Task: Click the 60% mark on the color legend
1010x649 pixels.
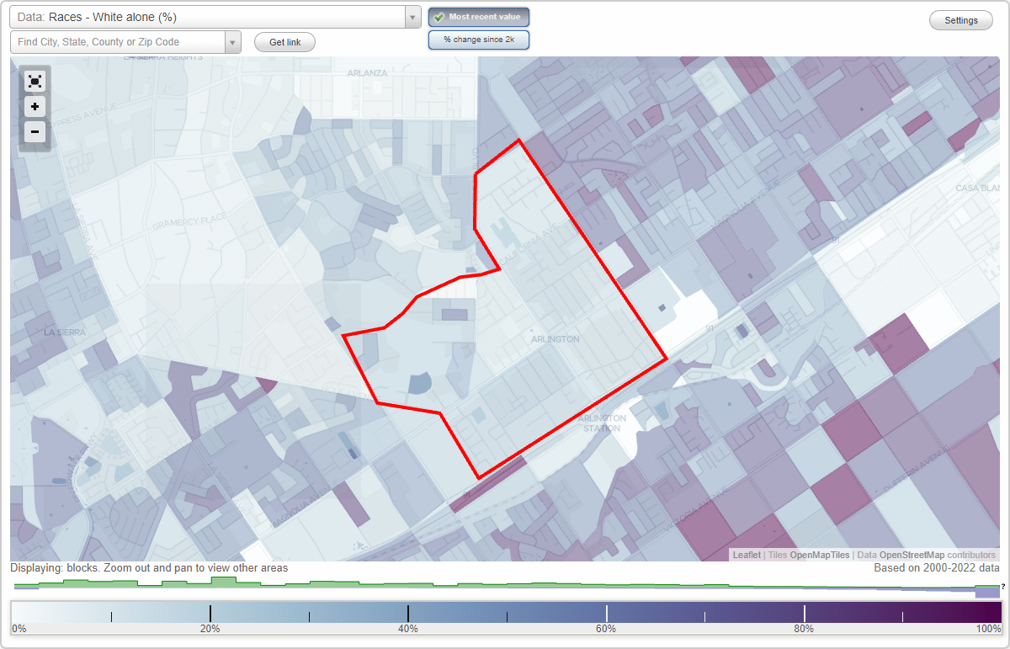Action: pyautogui.click(x=606, y=629)
